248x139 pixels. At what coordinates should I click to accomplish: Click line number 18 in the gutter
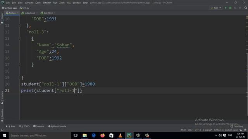pos(7,71)
